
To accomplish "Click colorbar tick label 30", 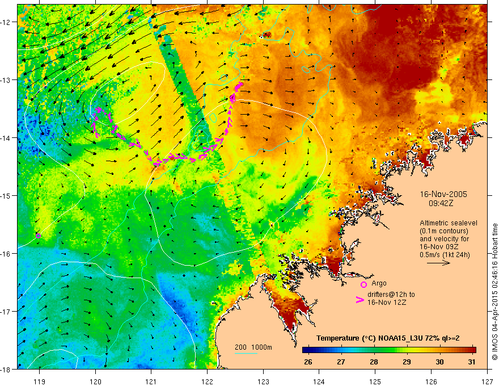I will click(439, 362).
